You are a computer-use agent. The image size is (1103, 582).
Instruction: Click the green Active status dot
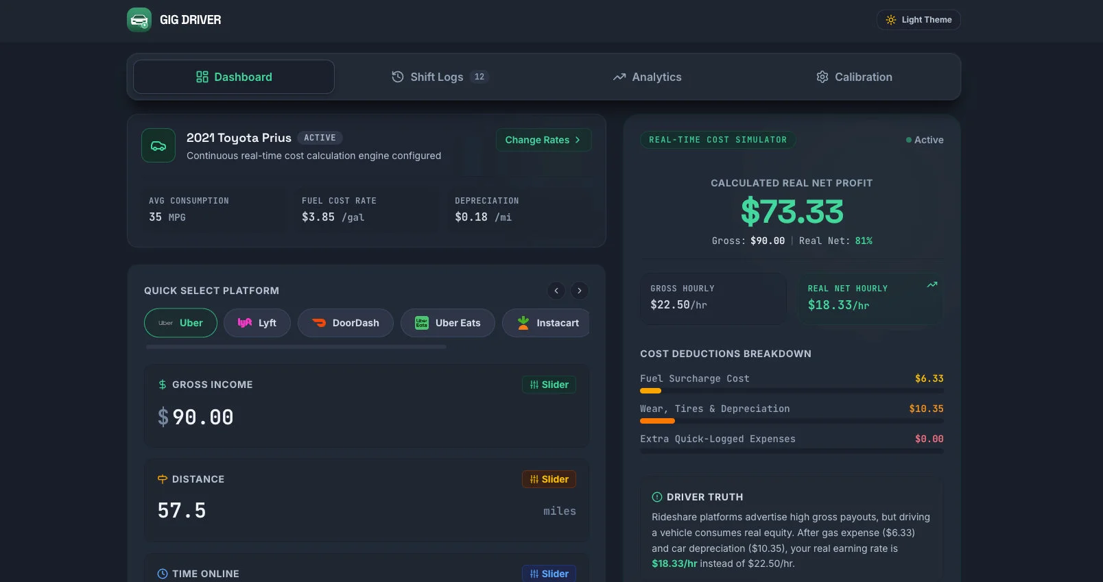pyautogui.click(x=909, y=140)
